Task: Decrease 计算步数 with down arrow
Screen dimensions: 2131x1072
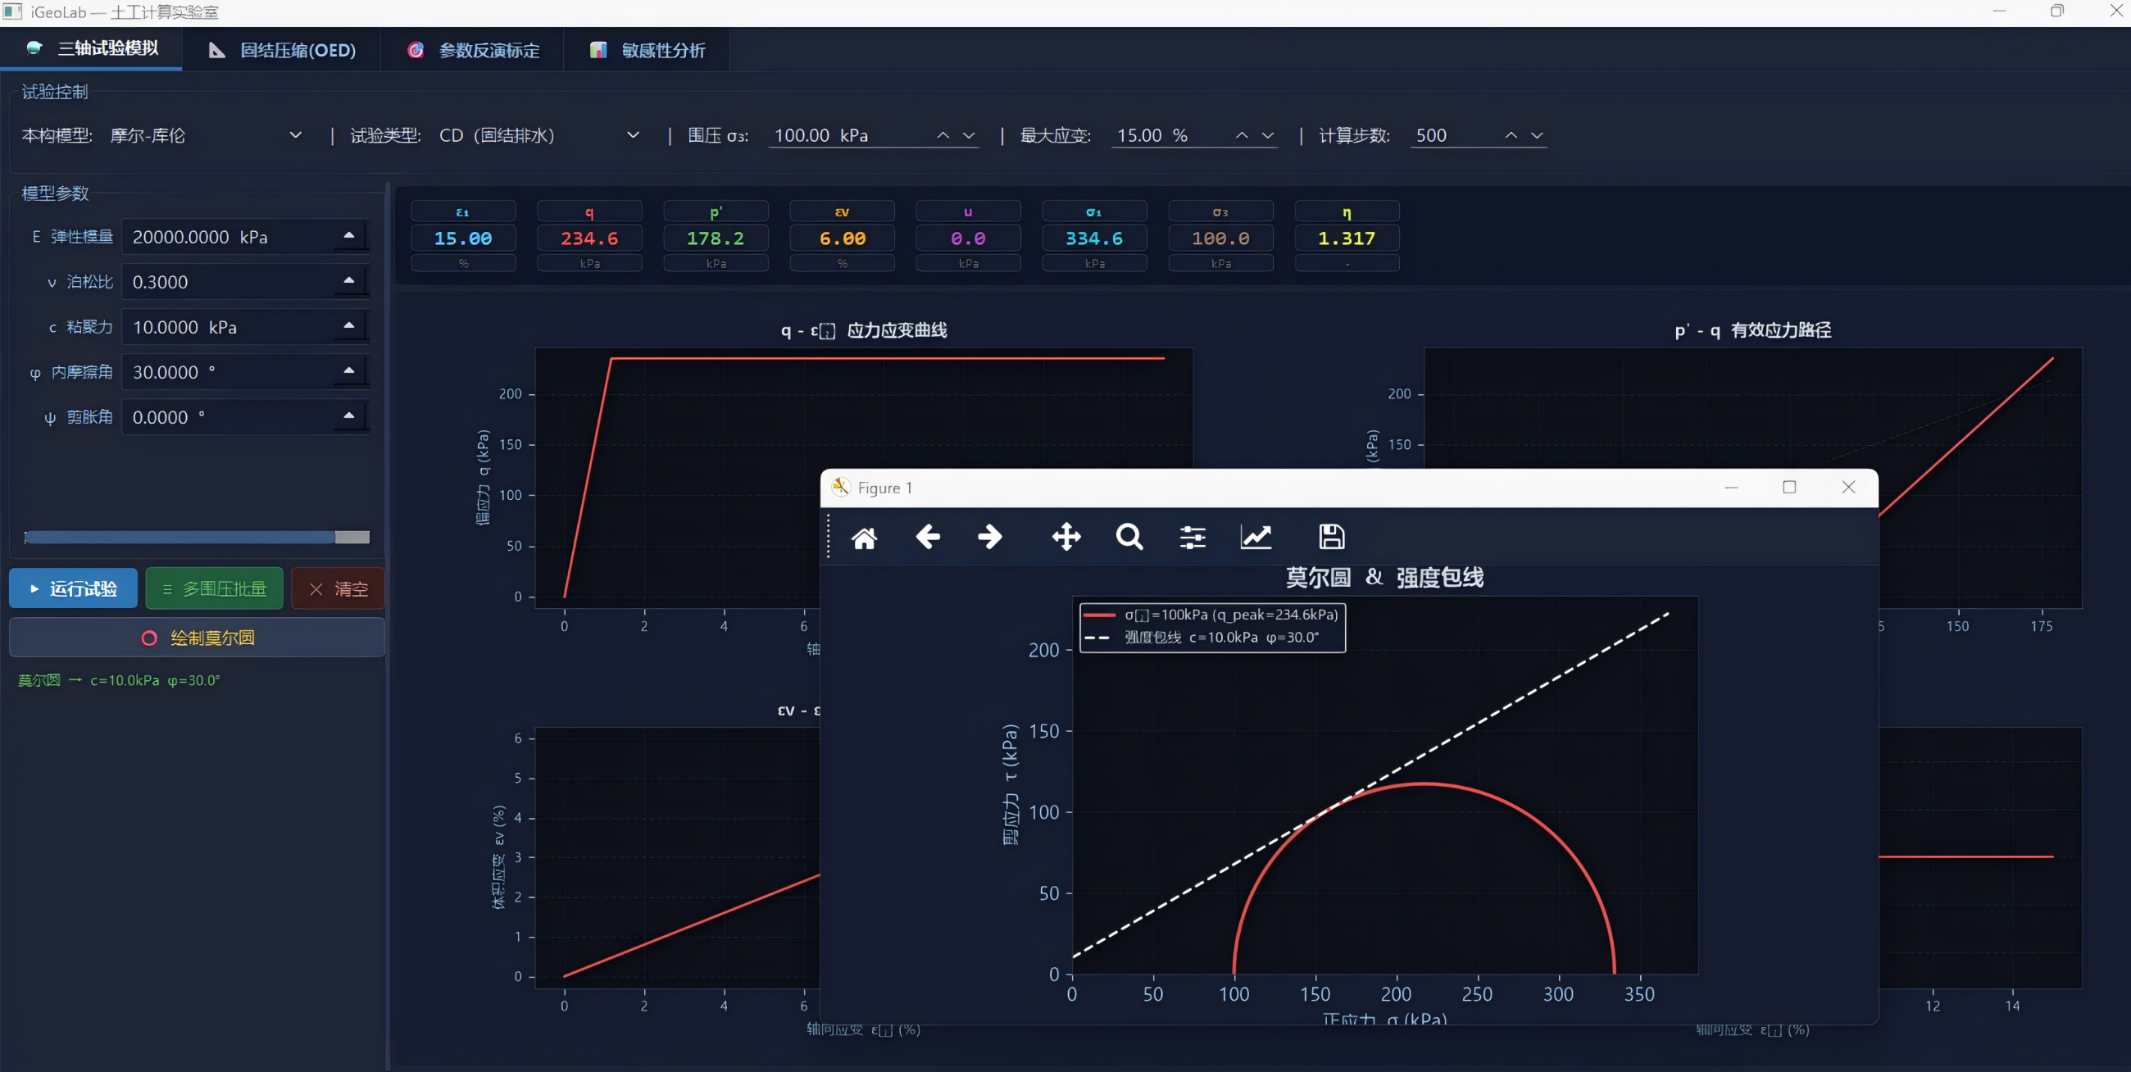Action: point(1536,136)
